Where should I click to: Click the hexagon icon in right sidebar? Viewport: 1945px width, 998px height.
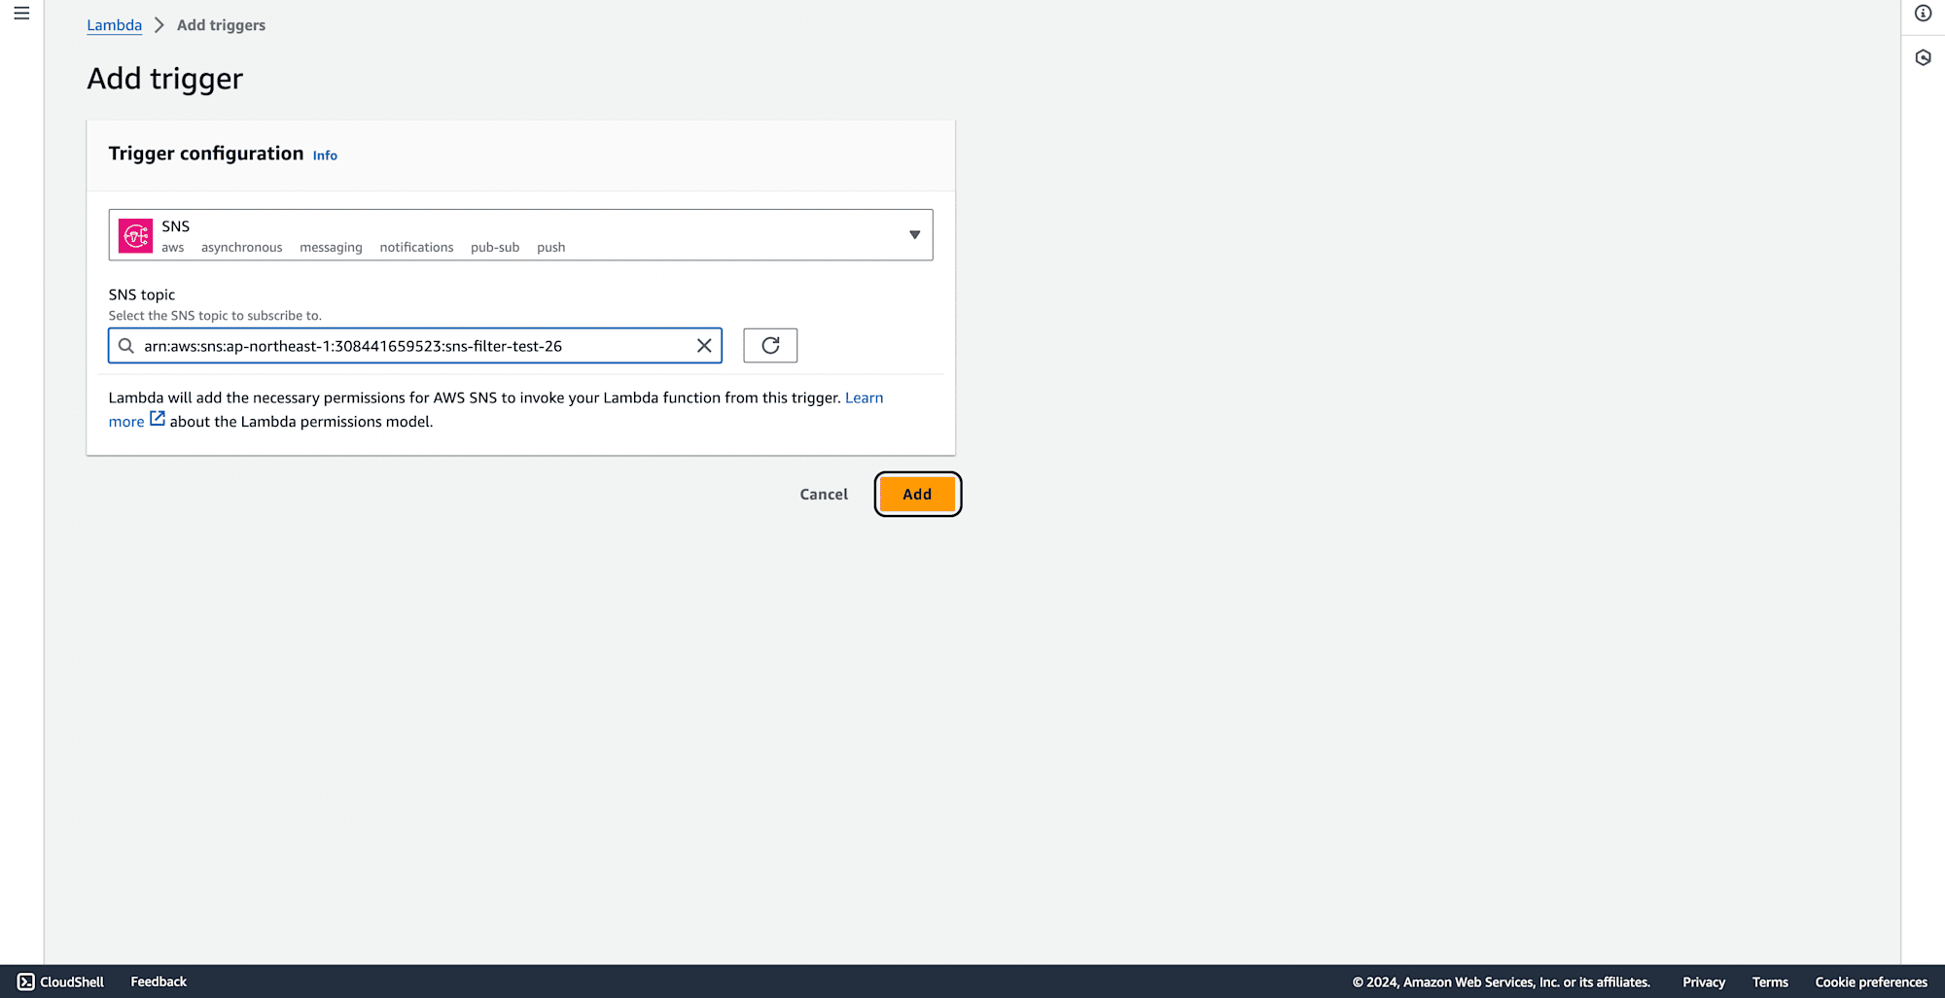point(1923,57)
